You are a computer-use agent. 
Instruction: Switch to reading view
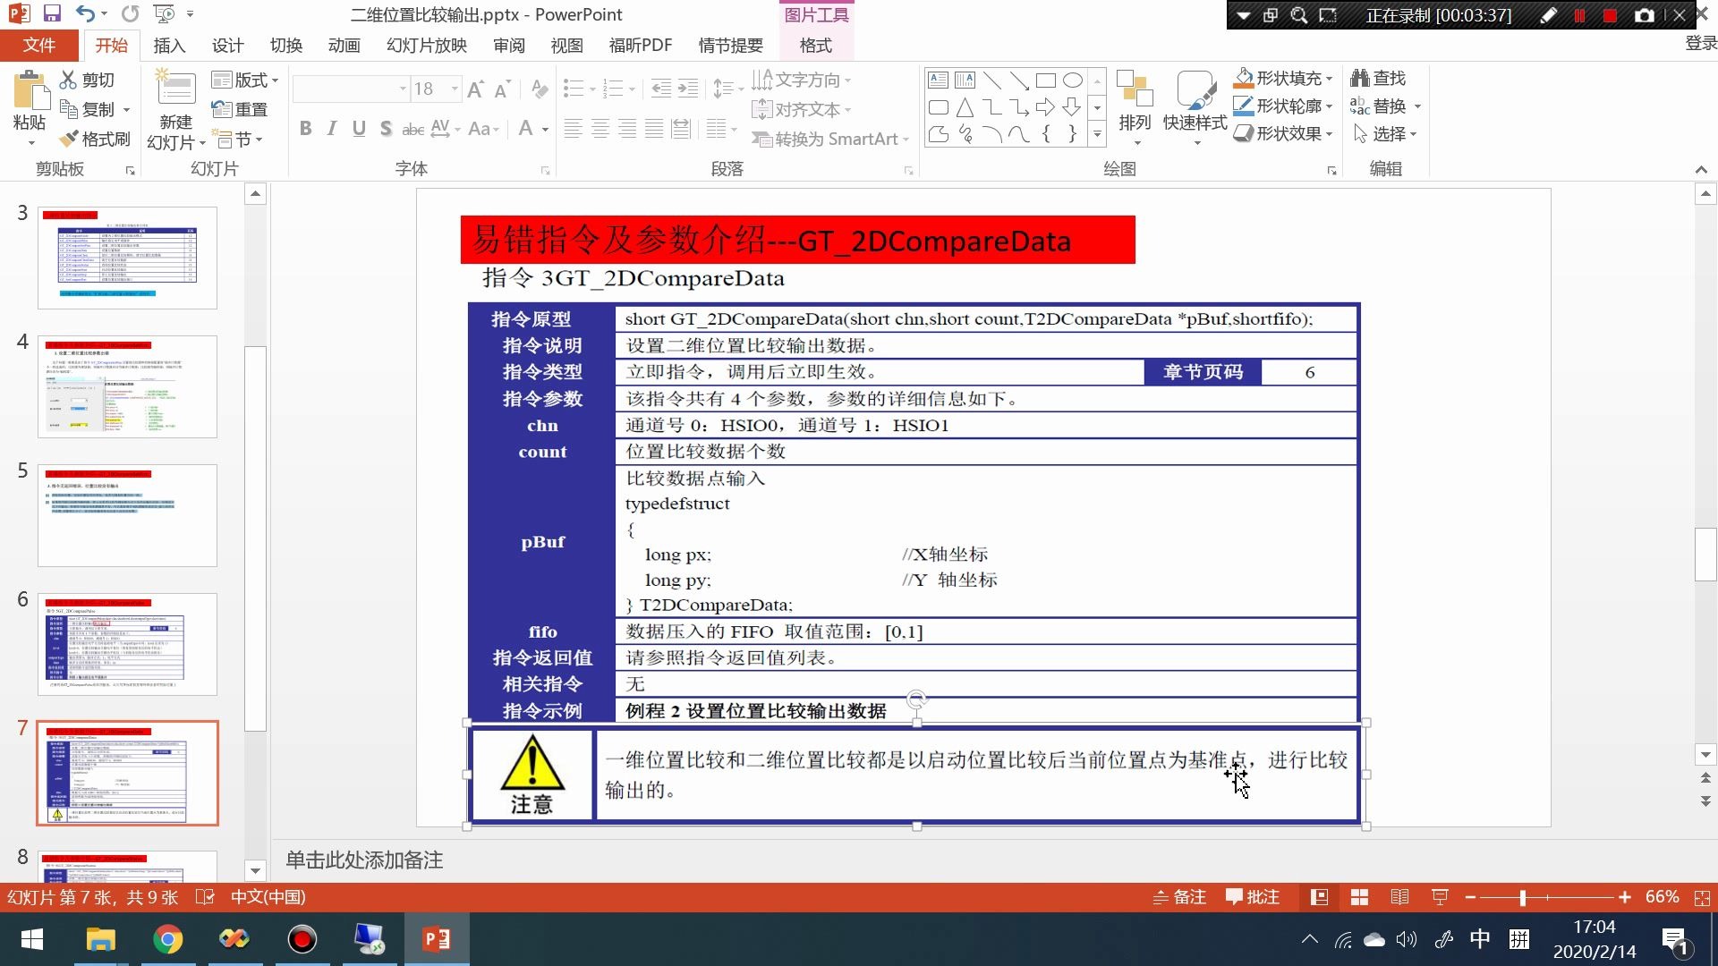pos(1399,897)
